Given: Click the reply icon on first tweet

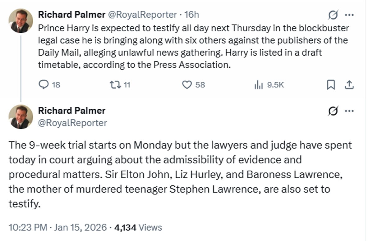Looking at the screenshot, I should (x=44, y=84).
